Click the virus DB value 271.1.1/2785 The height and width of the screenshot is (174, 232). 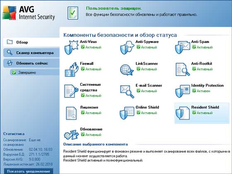(x=39, y=155)
